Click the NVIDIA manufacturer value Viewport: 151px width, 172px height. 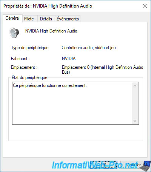click(x=69, y=59)
